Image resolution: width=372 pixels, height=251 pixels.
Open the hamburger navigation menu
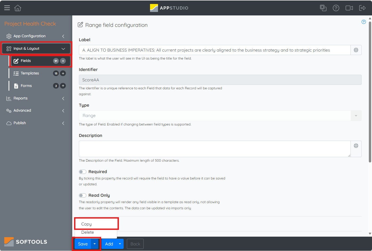click(7, 8)
